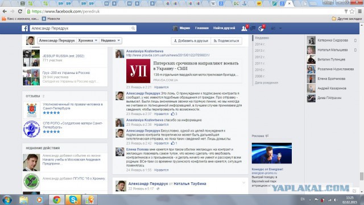The height and width of the screenshot is (205, 364).
Task: Open chat with Катерина Сидорова
Action: point(332,40)
